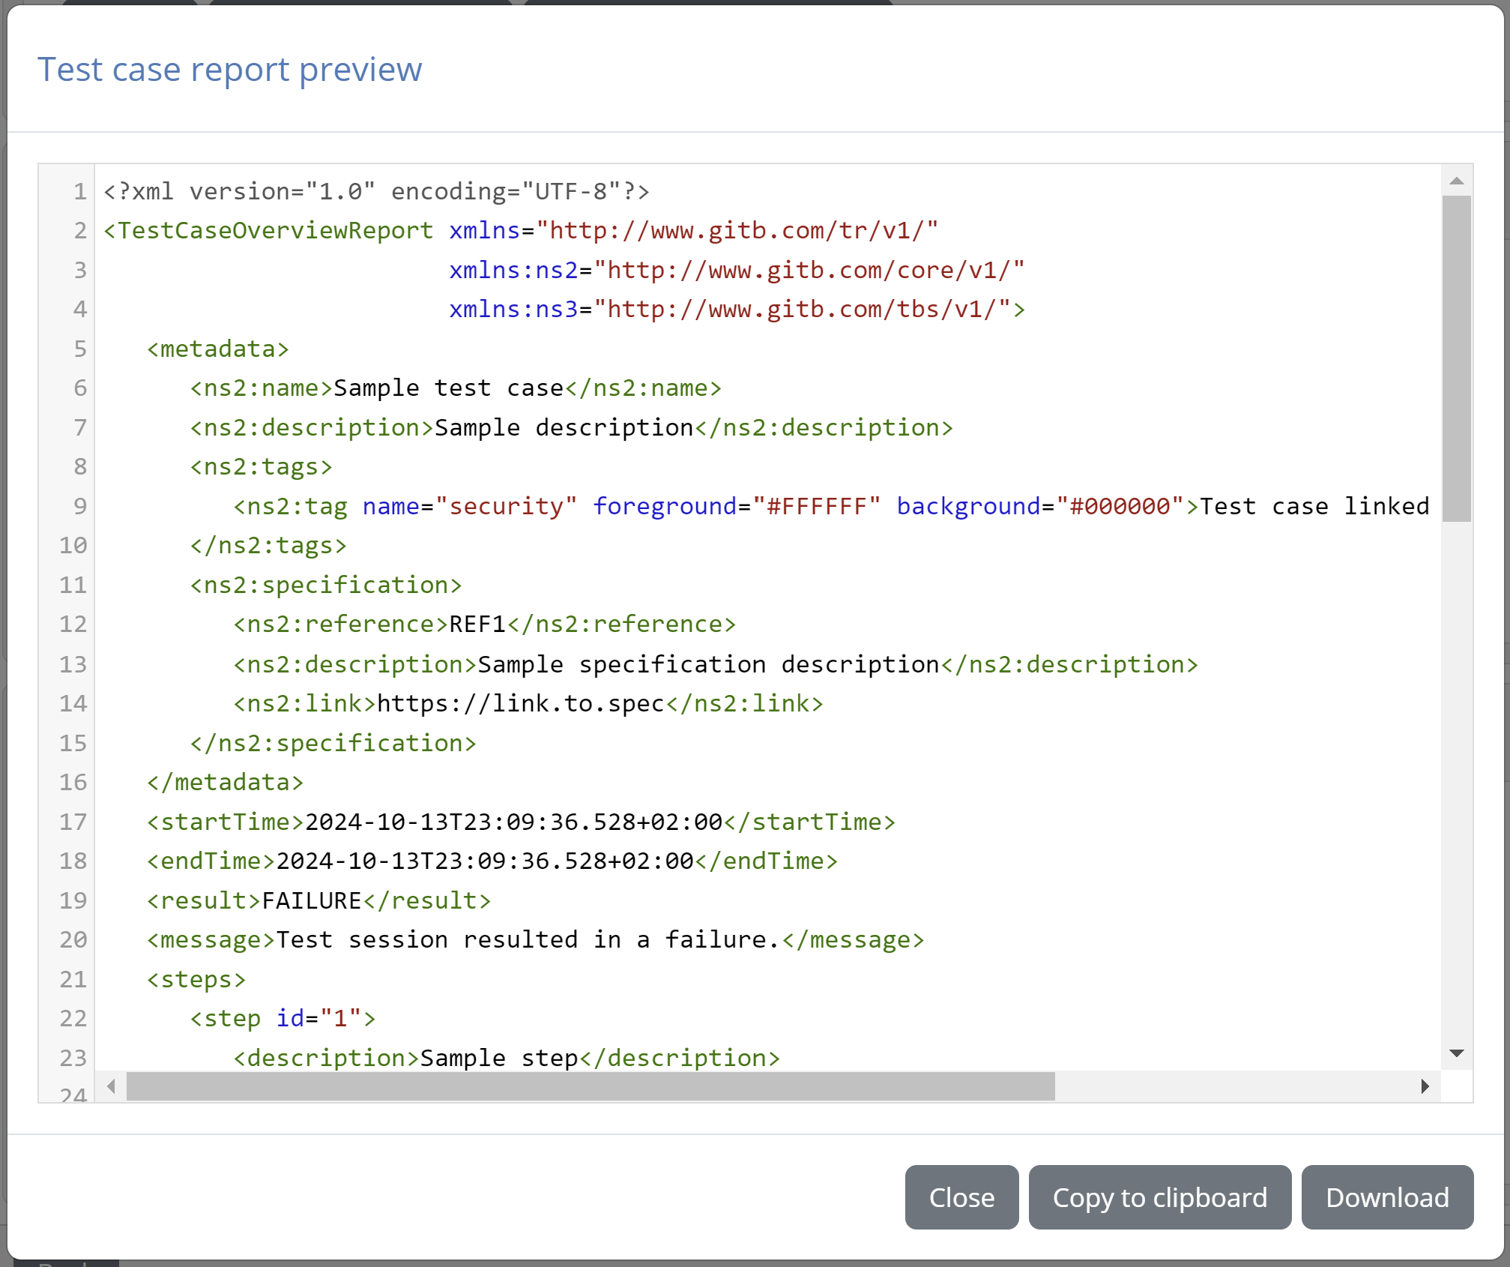Click 'Sample test case' name text
Viewport: 1510px width, 1267px height.
[x=449, y=388]
